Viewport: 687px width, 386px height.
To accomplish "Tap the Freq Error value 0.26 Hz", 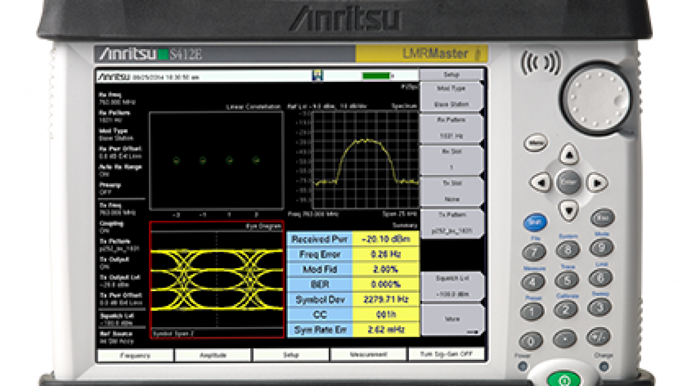I will 386,254.
